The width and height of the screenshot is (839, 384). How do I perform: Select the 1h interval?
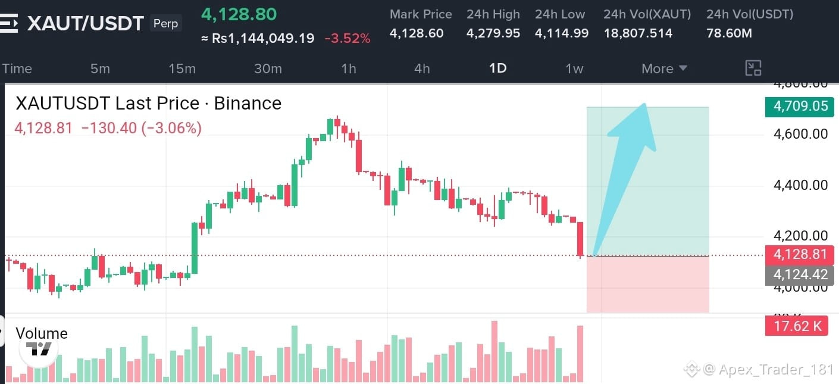[x=349, y=68]
